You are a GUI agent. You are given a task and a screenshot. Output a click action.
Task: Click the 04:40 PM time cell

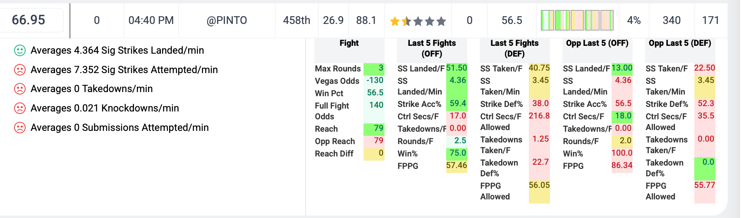151,20
